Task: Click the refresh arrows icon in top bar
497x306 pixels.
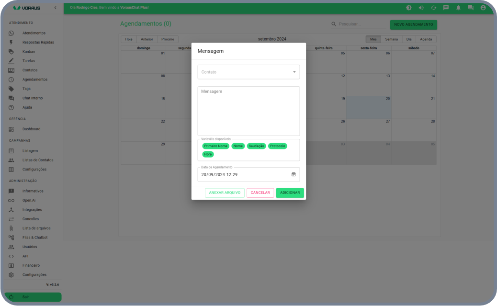Action: [433, 8]
